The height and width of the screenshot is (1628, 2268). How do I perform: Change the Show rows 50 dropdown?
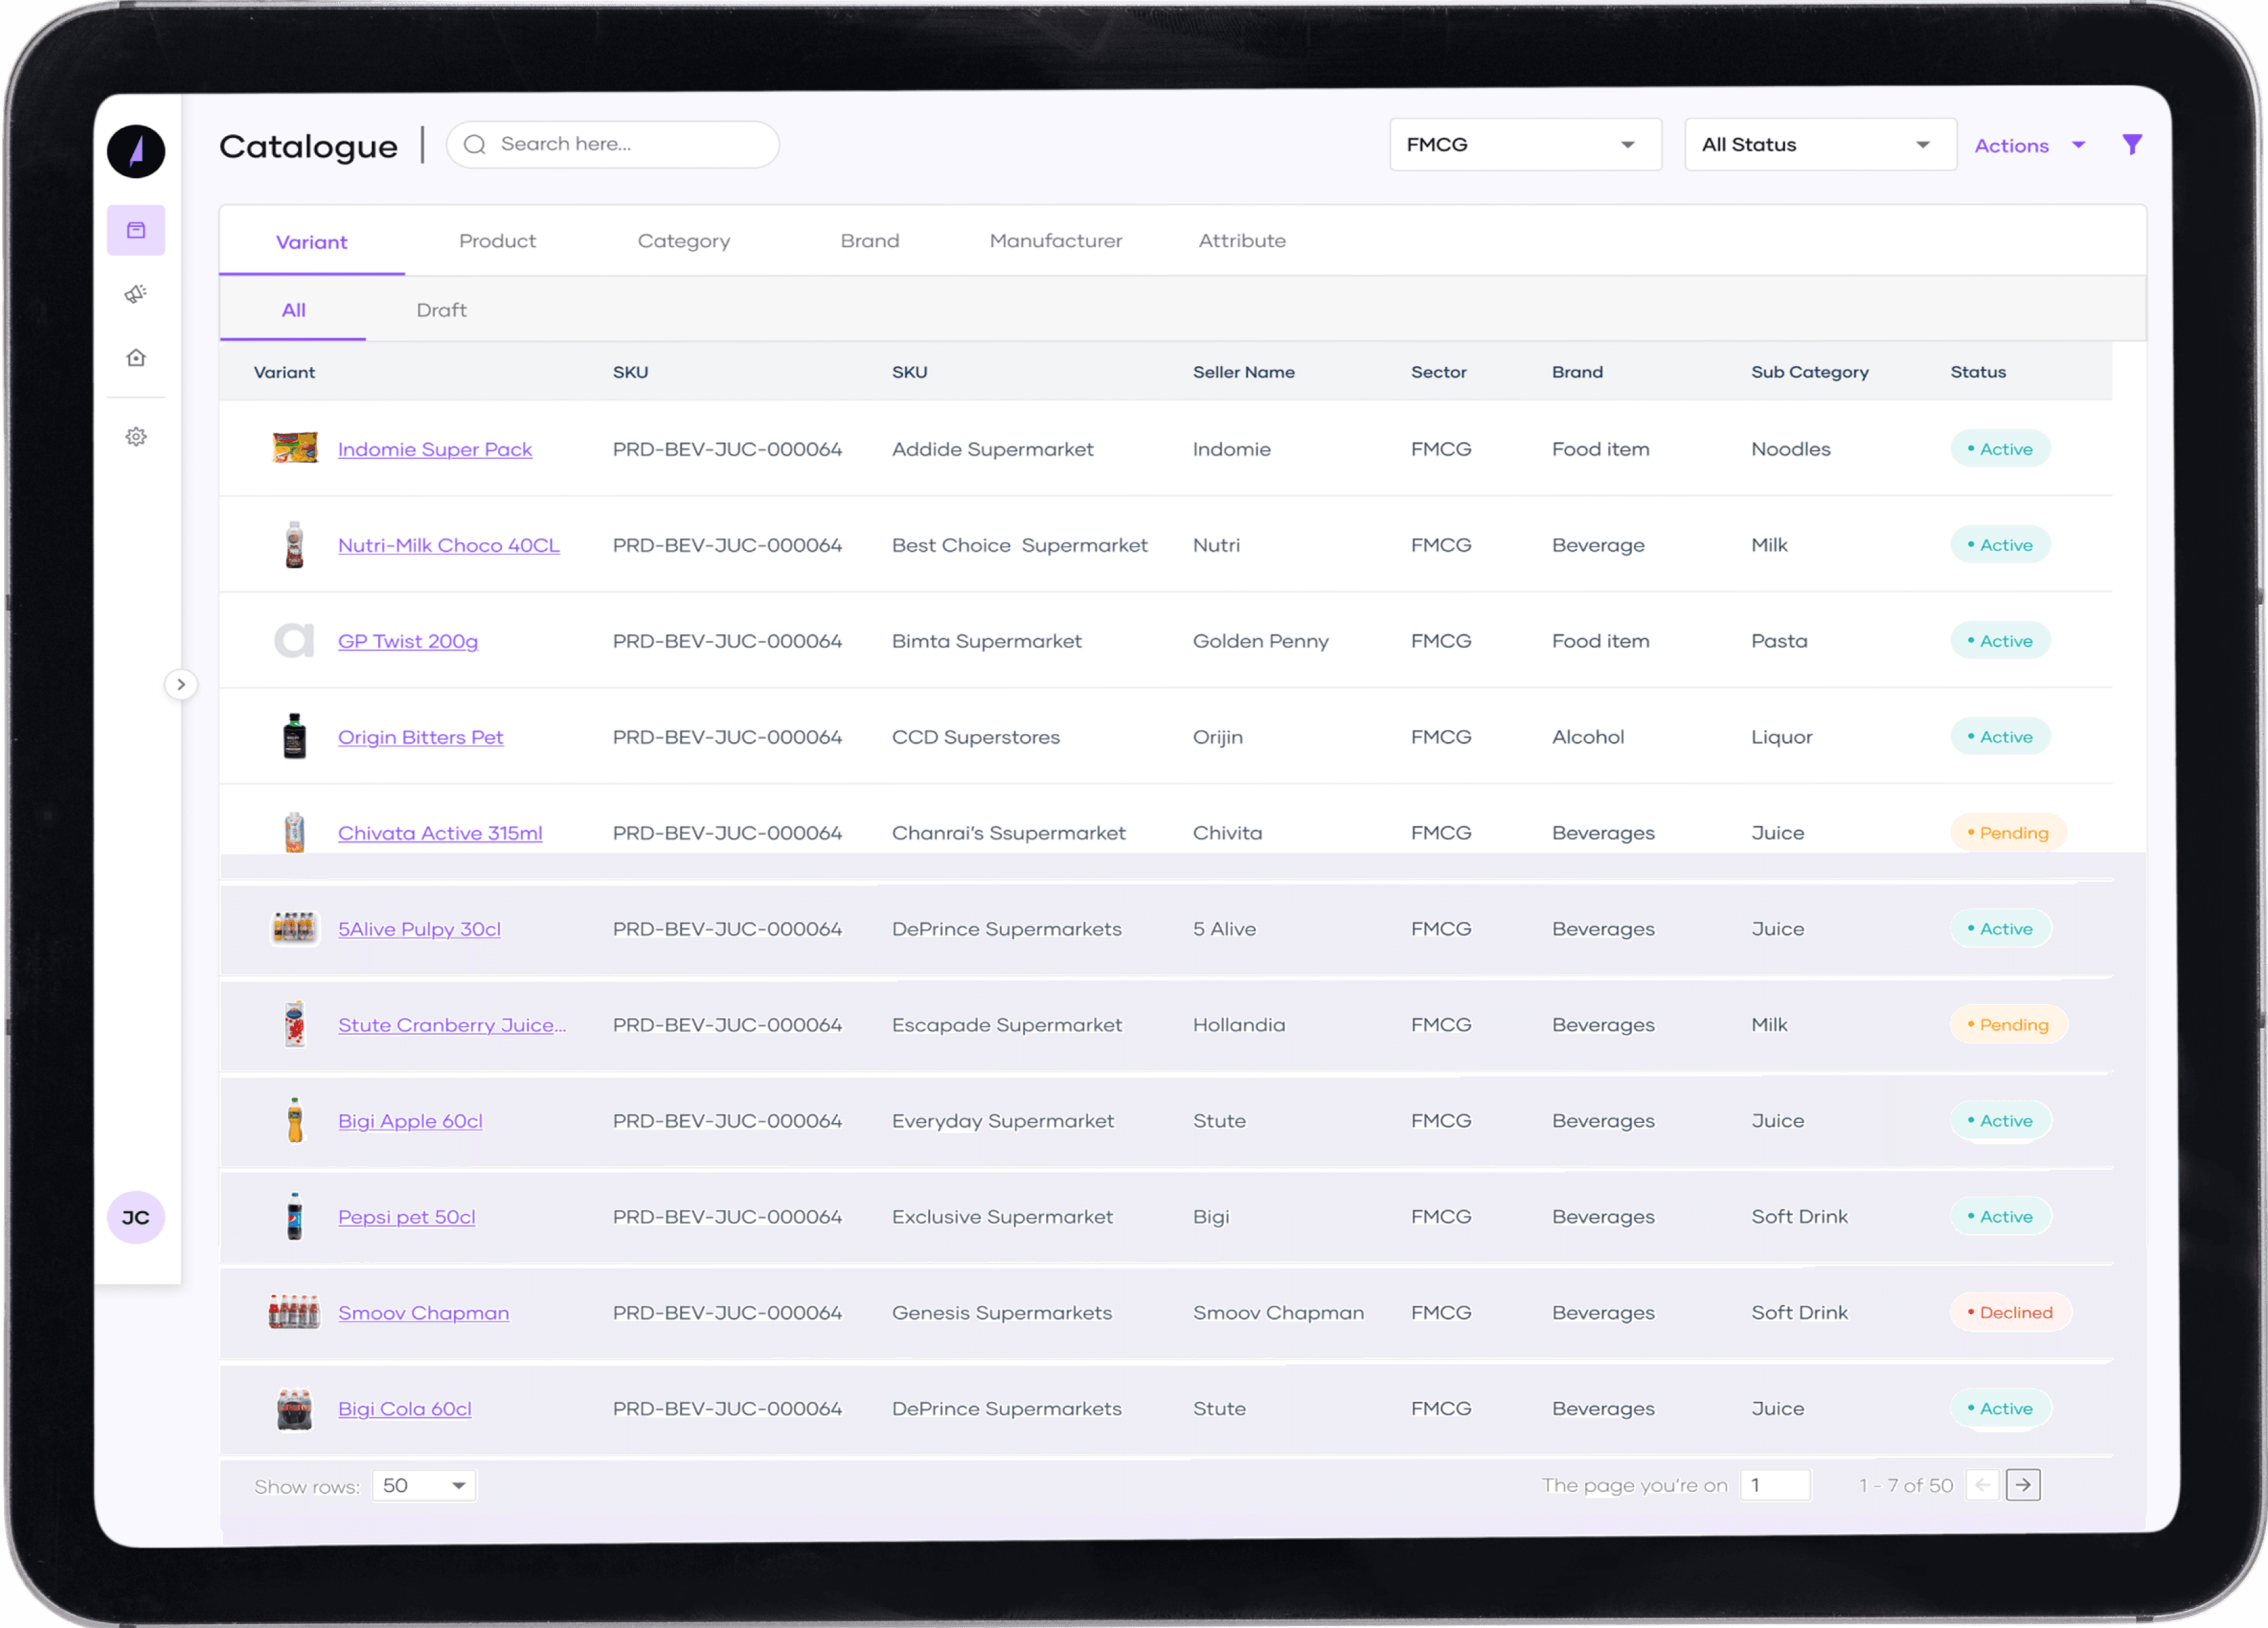pos(424,1486)
